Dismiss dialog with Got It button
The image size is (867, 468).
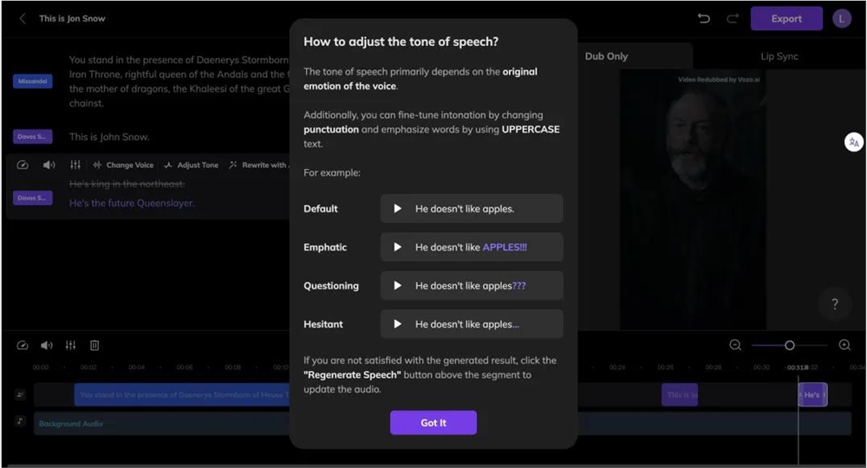(x=433, y=423)
